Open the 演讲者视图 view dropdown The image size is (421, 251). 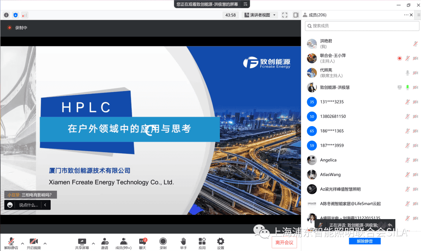[x=260, y=15]
